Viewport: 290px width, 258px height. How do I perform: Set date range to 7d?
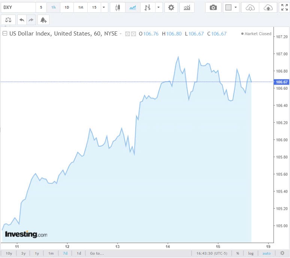point(65,254)
